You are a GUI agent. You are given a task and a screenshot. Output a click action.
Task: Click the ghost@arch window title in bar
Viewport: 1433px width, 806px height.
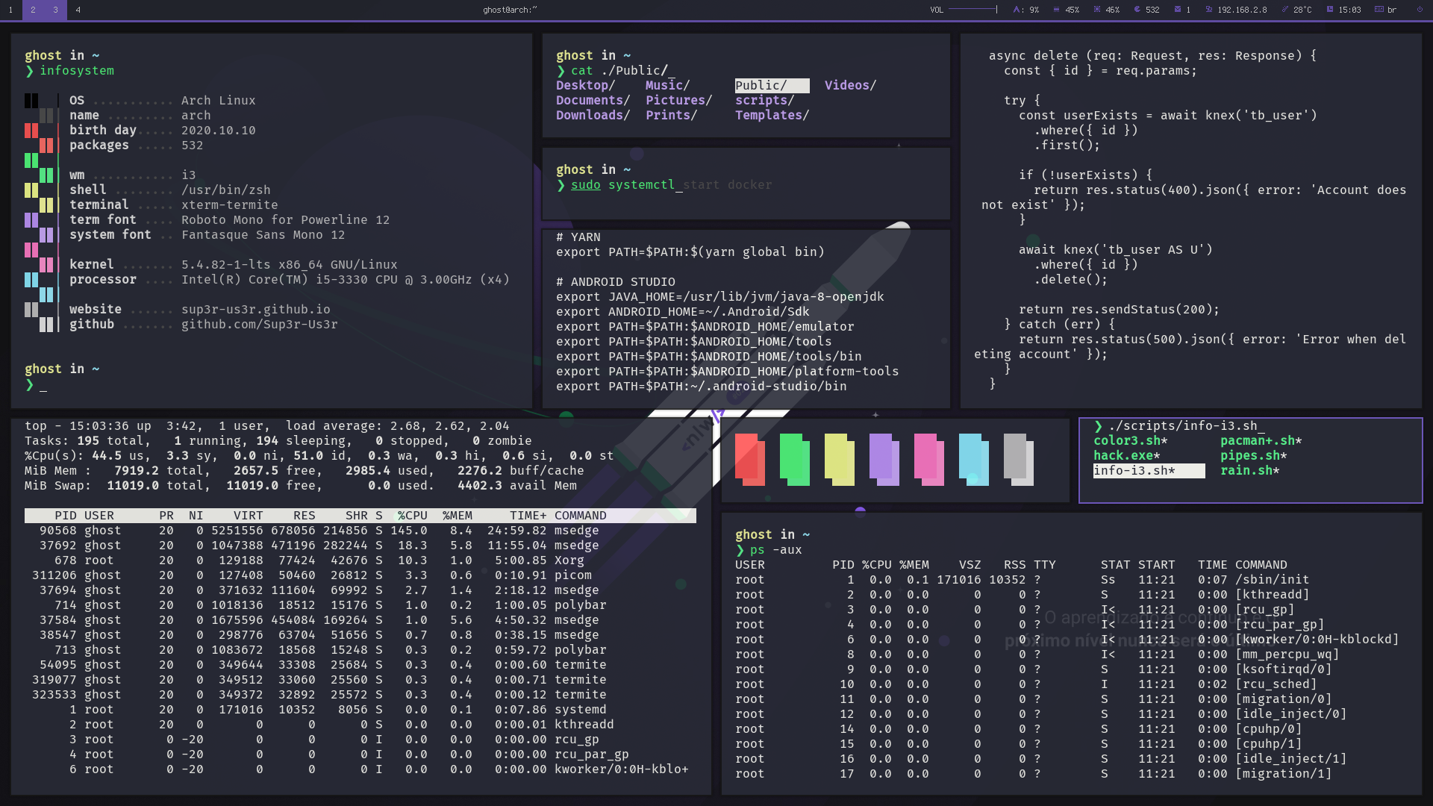click(x=510, y=10)
